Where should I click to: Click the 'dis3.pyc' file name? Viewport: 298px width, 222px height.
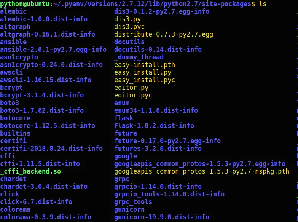coord(129,27)
